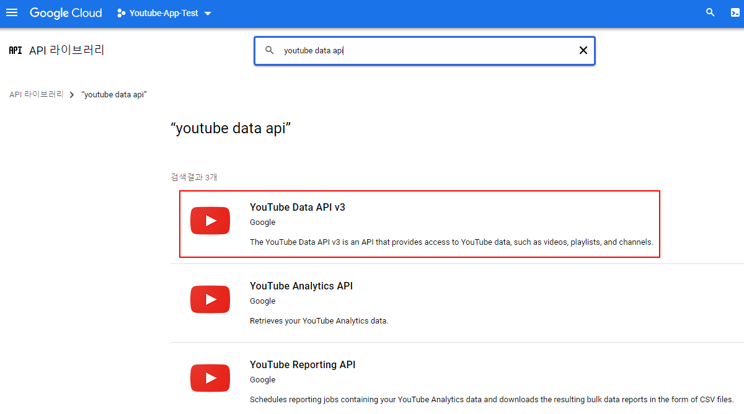This screenshot has height=414, width=744.
Task: Click the search magnifier in top bar
Action: point(711,12)
